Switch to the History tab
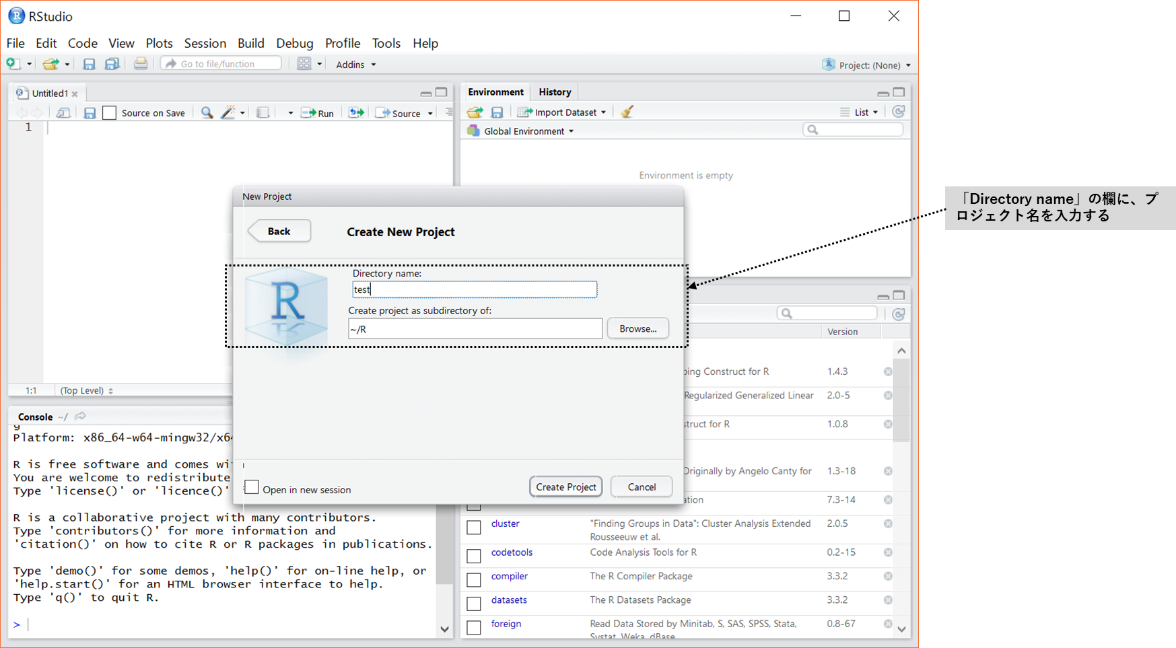Image resolution: width=1176 pixels, height=648 pixels. pos(555,92)
